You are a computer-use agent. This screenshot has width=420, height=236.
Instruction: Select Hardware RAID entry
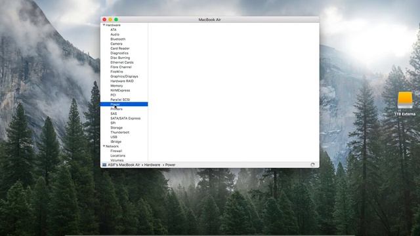click(122, 81)
